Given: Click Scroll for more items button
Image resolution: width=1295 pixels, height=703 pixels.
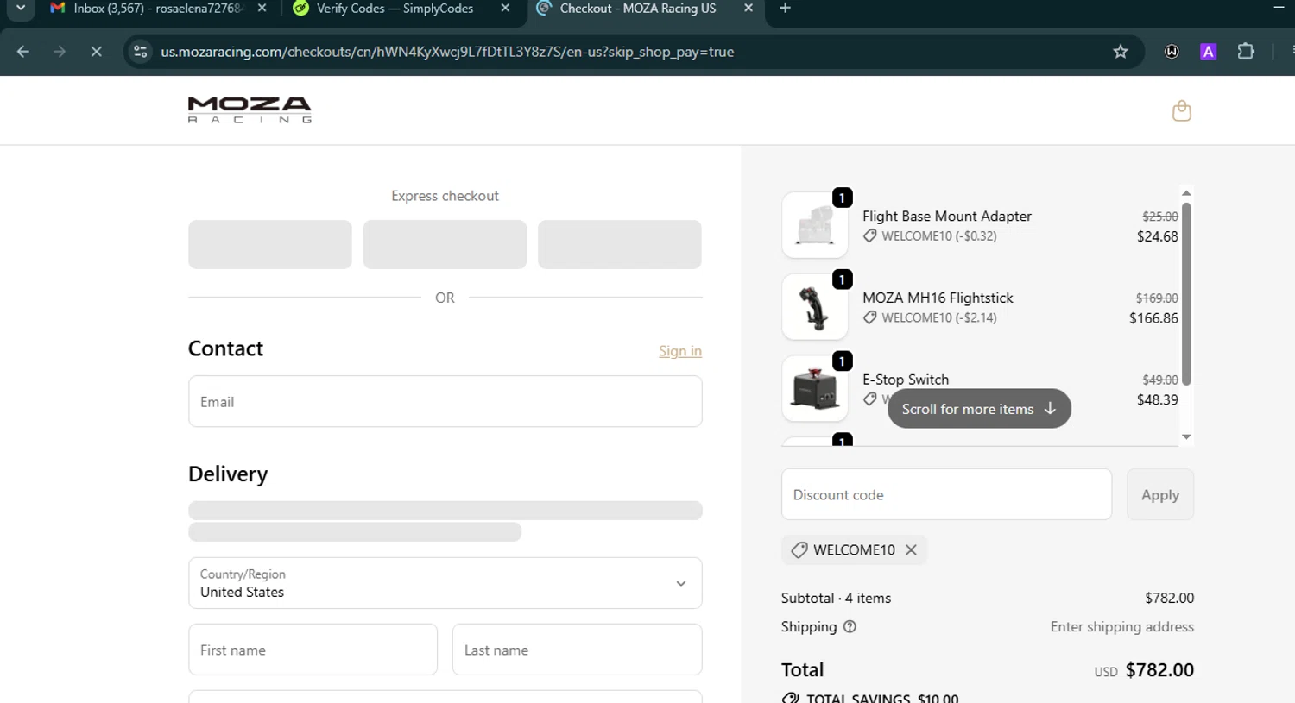Looking at the screenshot, I should (x=979, y=409).
